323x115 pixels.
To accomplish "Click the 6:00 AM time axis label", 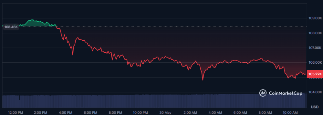I will (x=240, y=112).
